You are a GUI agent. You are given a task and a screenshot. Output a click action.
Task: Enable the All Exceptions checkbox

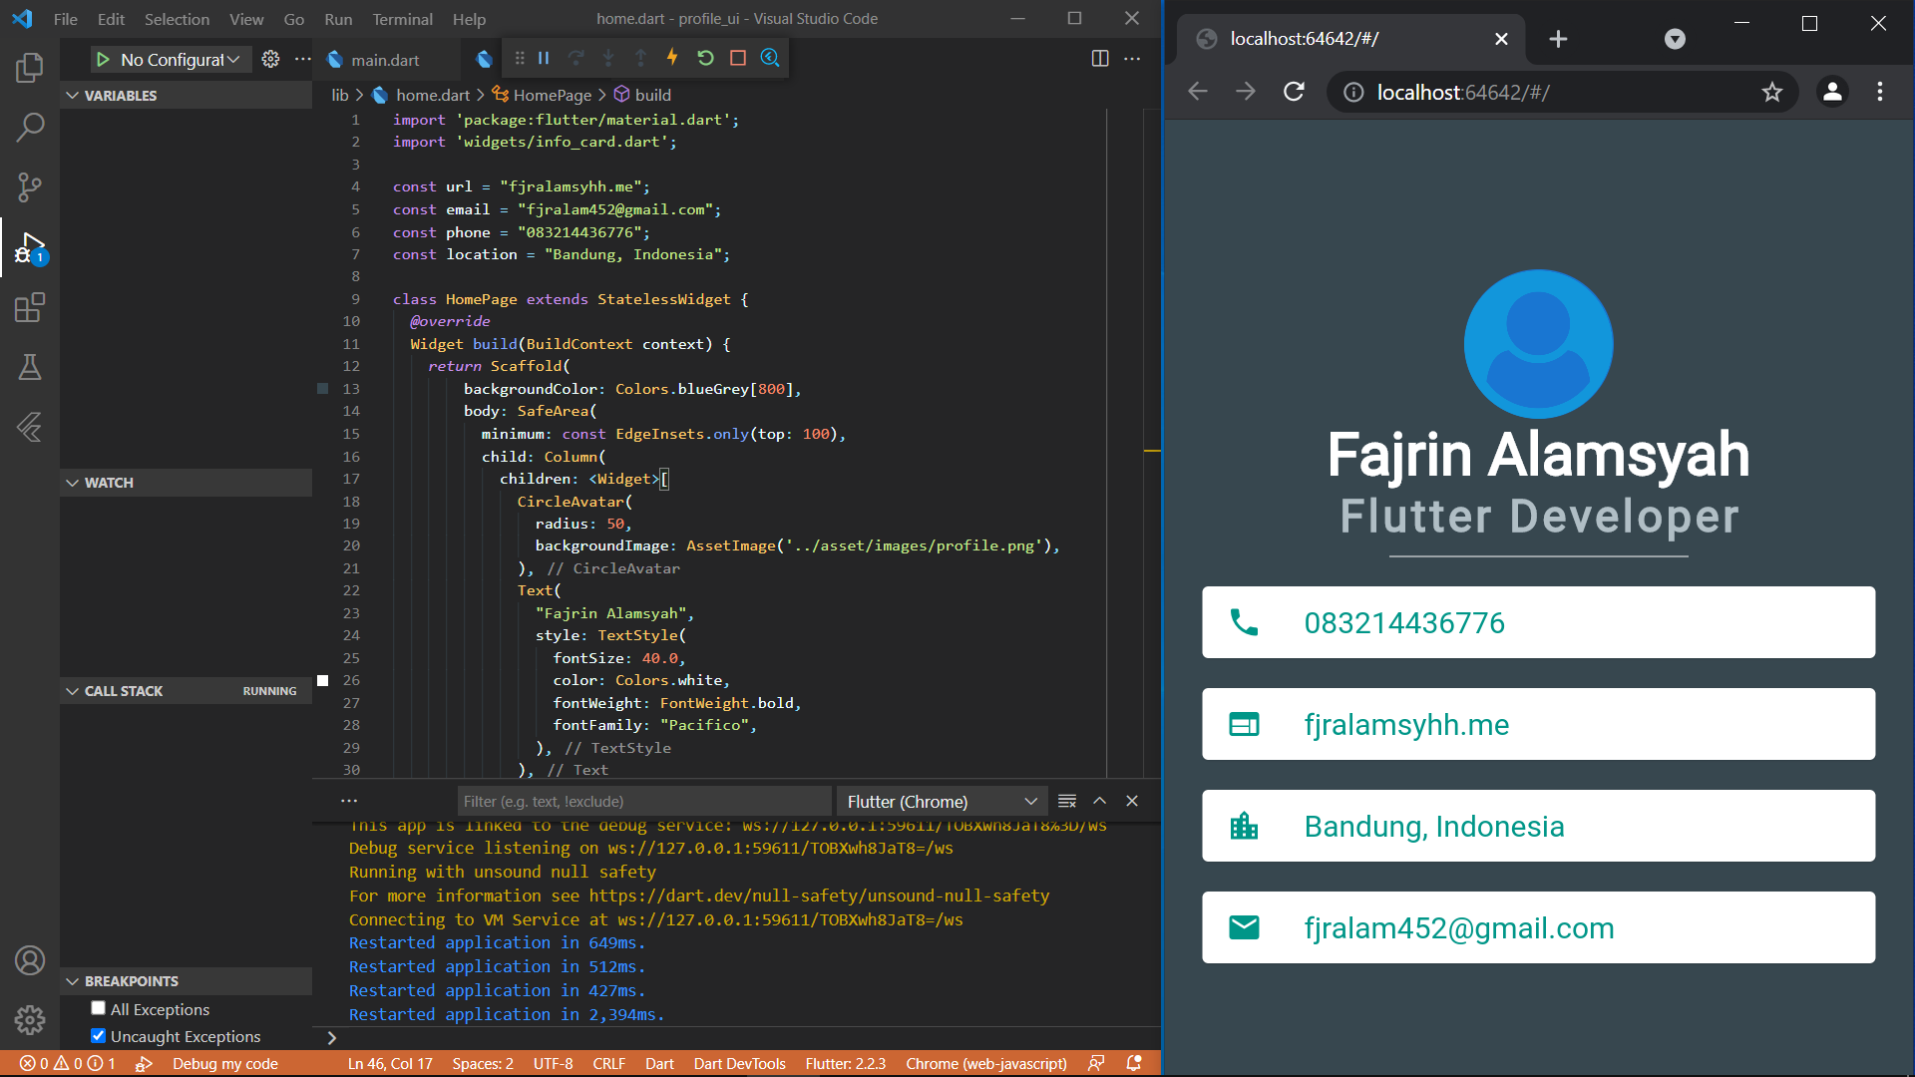98,1008
